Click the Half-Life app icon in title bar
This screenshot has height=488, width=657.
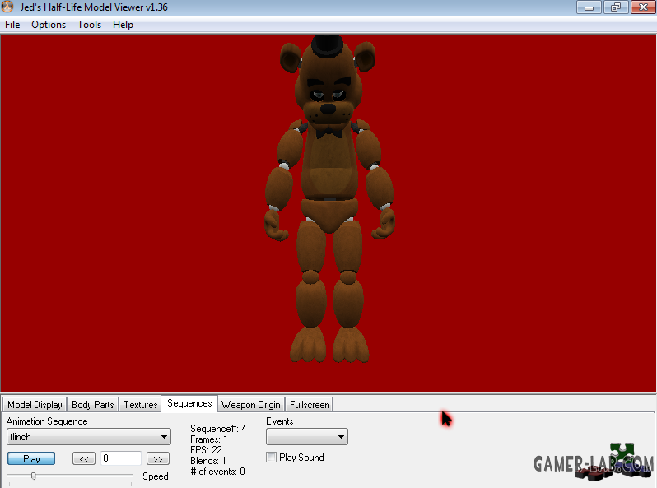coord(7,7)
